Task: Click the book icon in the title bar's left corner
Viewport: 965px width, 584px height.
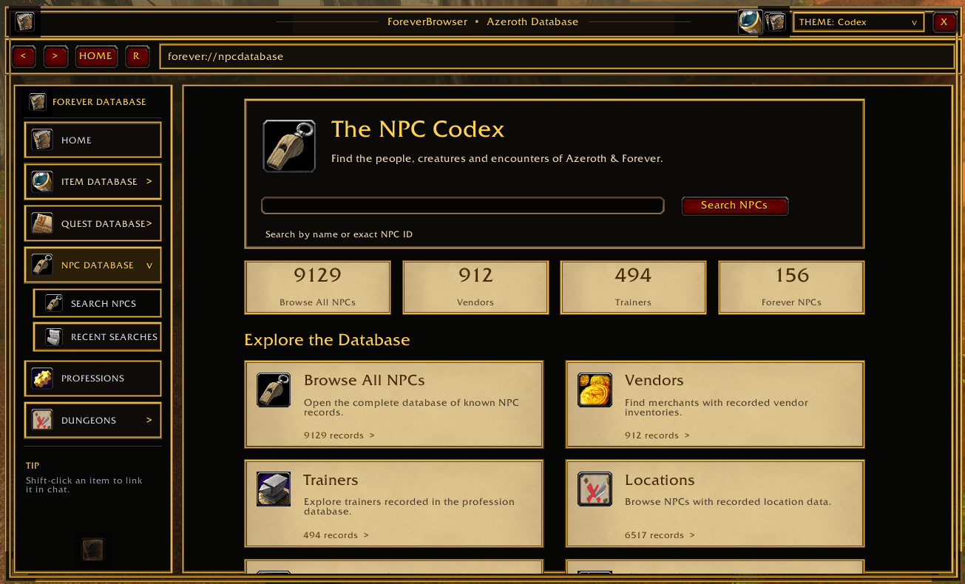Action: click(x=24, y=22)
